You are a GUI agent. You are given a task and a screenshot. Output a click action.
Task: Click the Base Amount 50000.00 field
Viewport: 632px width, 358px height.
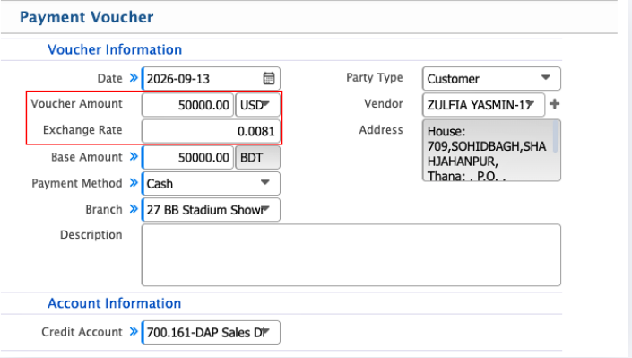point(188,157)
